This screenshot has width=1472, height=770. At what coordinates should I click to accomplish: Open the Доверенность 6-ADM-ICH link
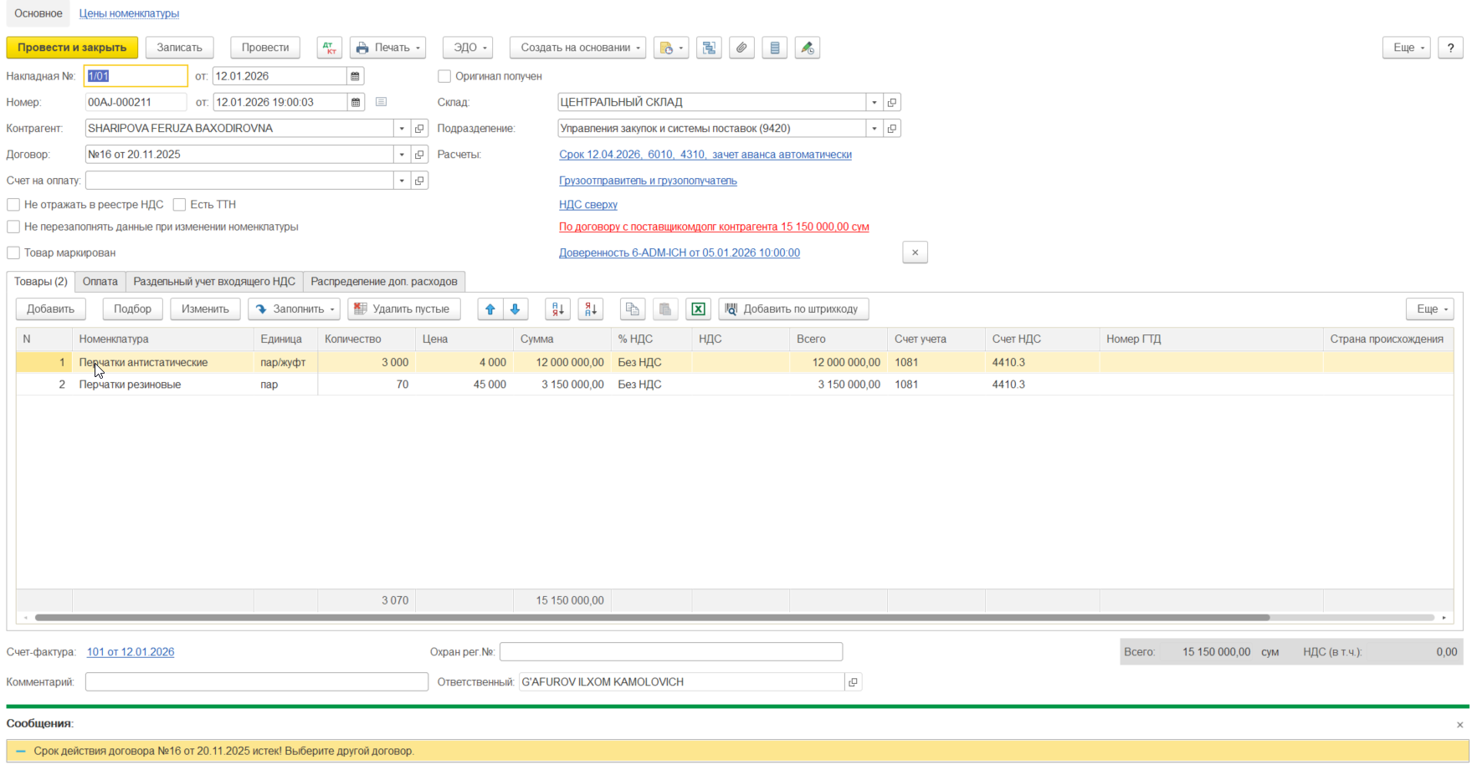(x=680, y=252)
